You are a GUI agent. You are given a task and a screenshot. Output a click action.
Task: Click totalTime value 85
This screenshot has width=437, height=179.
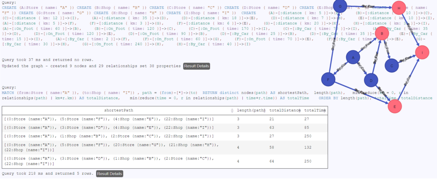coord(306,128)
